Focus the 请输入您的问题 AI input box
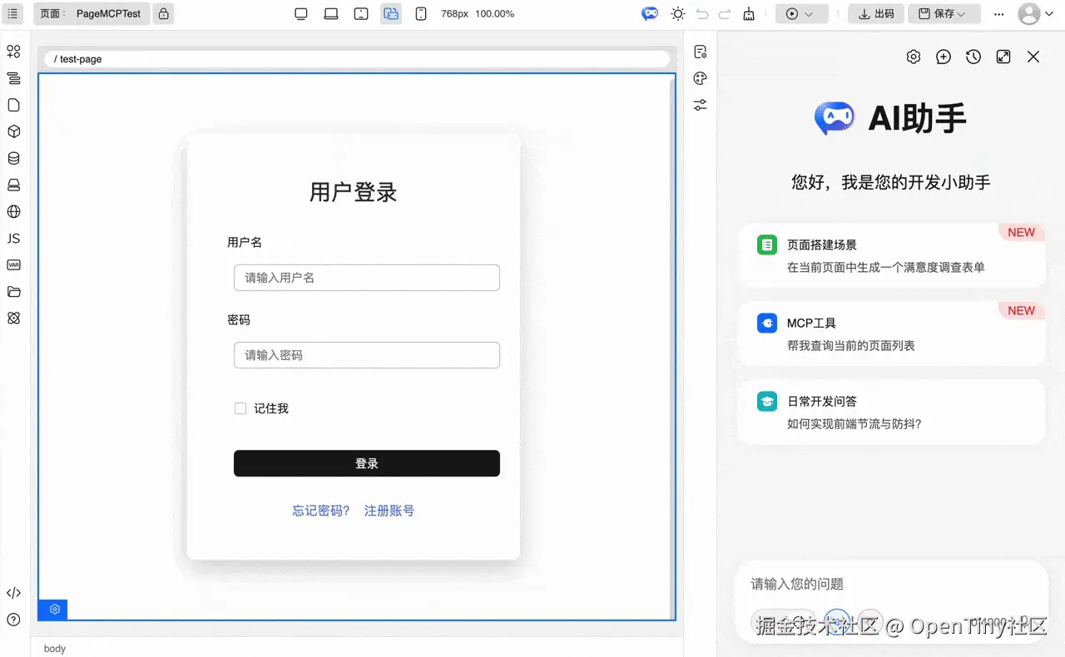The height and width of the screenshot is (657, 1065). tap(890, 584)
